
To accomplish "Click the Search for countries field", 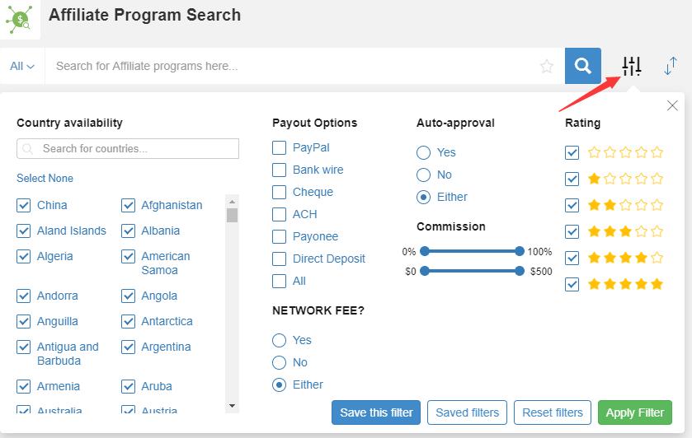I will (128, 149).
